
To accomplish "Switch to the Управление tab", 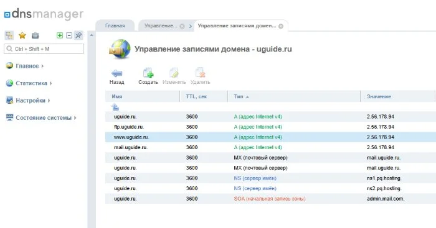I will coord(161,25).
